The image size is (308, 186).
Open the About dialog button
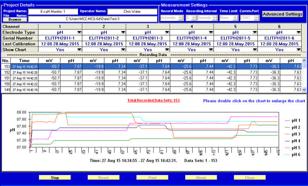coord(201,178)
